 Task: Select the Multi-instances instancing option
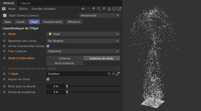click(x=65, y=63)
